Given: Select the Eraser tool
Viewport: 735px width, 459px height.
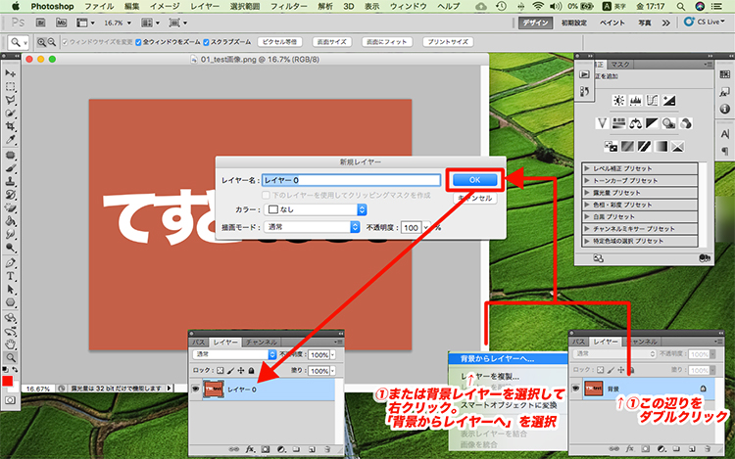Looking at the screenshot, I should pyautogui.click(x=11, y=207).
